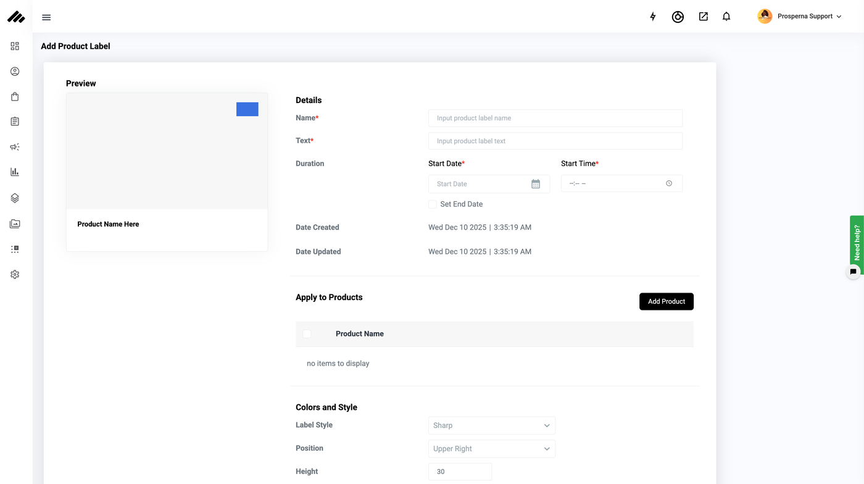This screenshot has height=484, width=864.
Task: Click the circular target icon in header
Action: [678, 17]
